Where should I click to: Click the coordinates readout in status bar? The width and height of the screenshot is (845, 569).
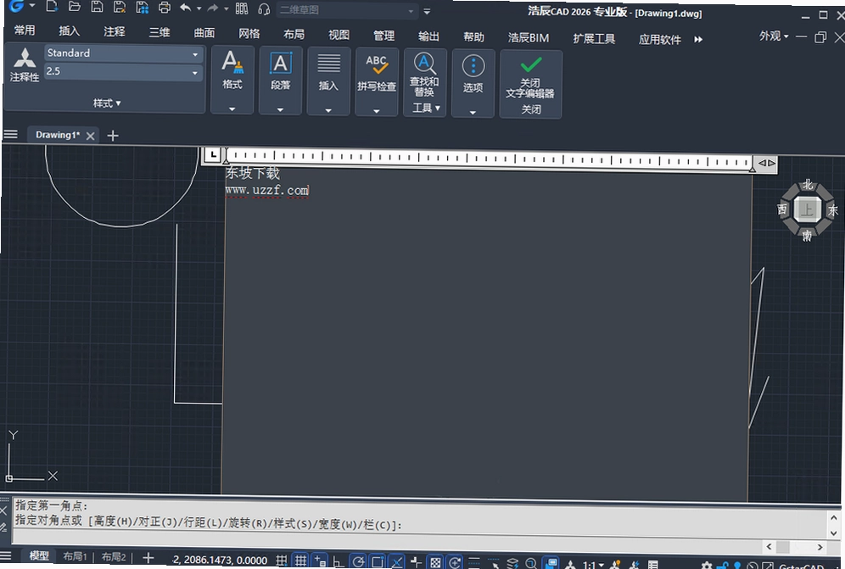220,560
